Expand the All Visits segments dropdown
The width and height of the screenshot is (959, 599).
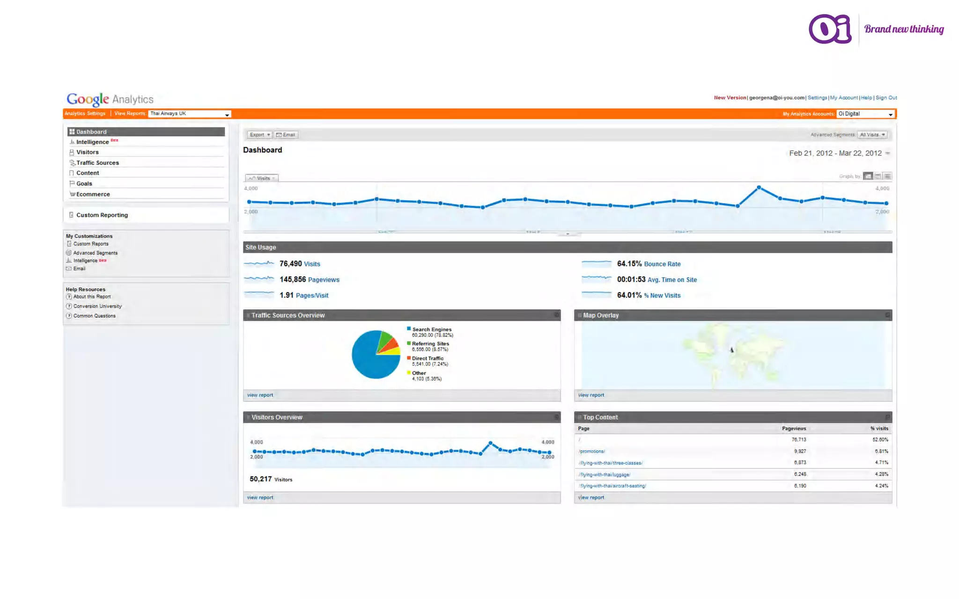click(872, 135)
